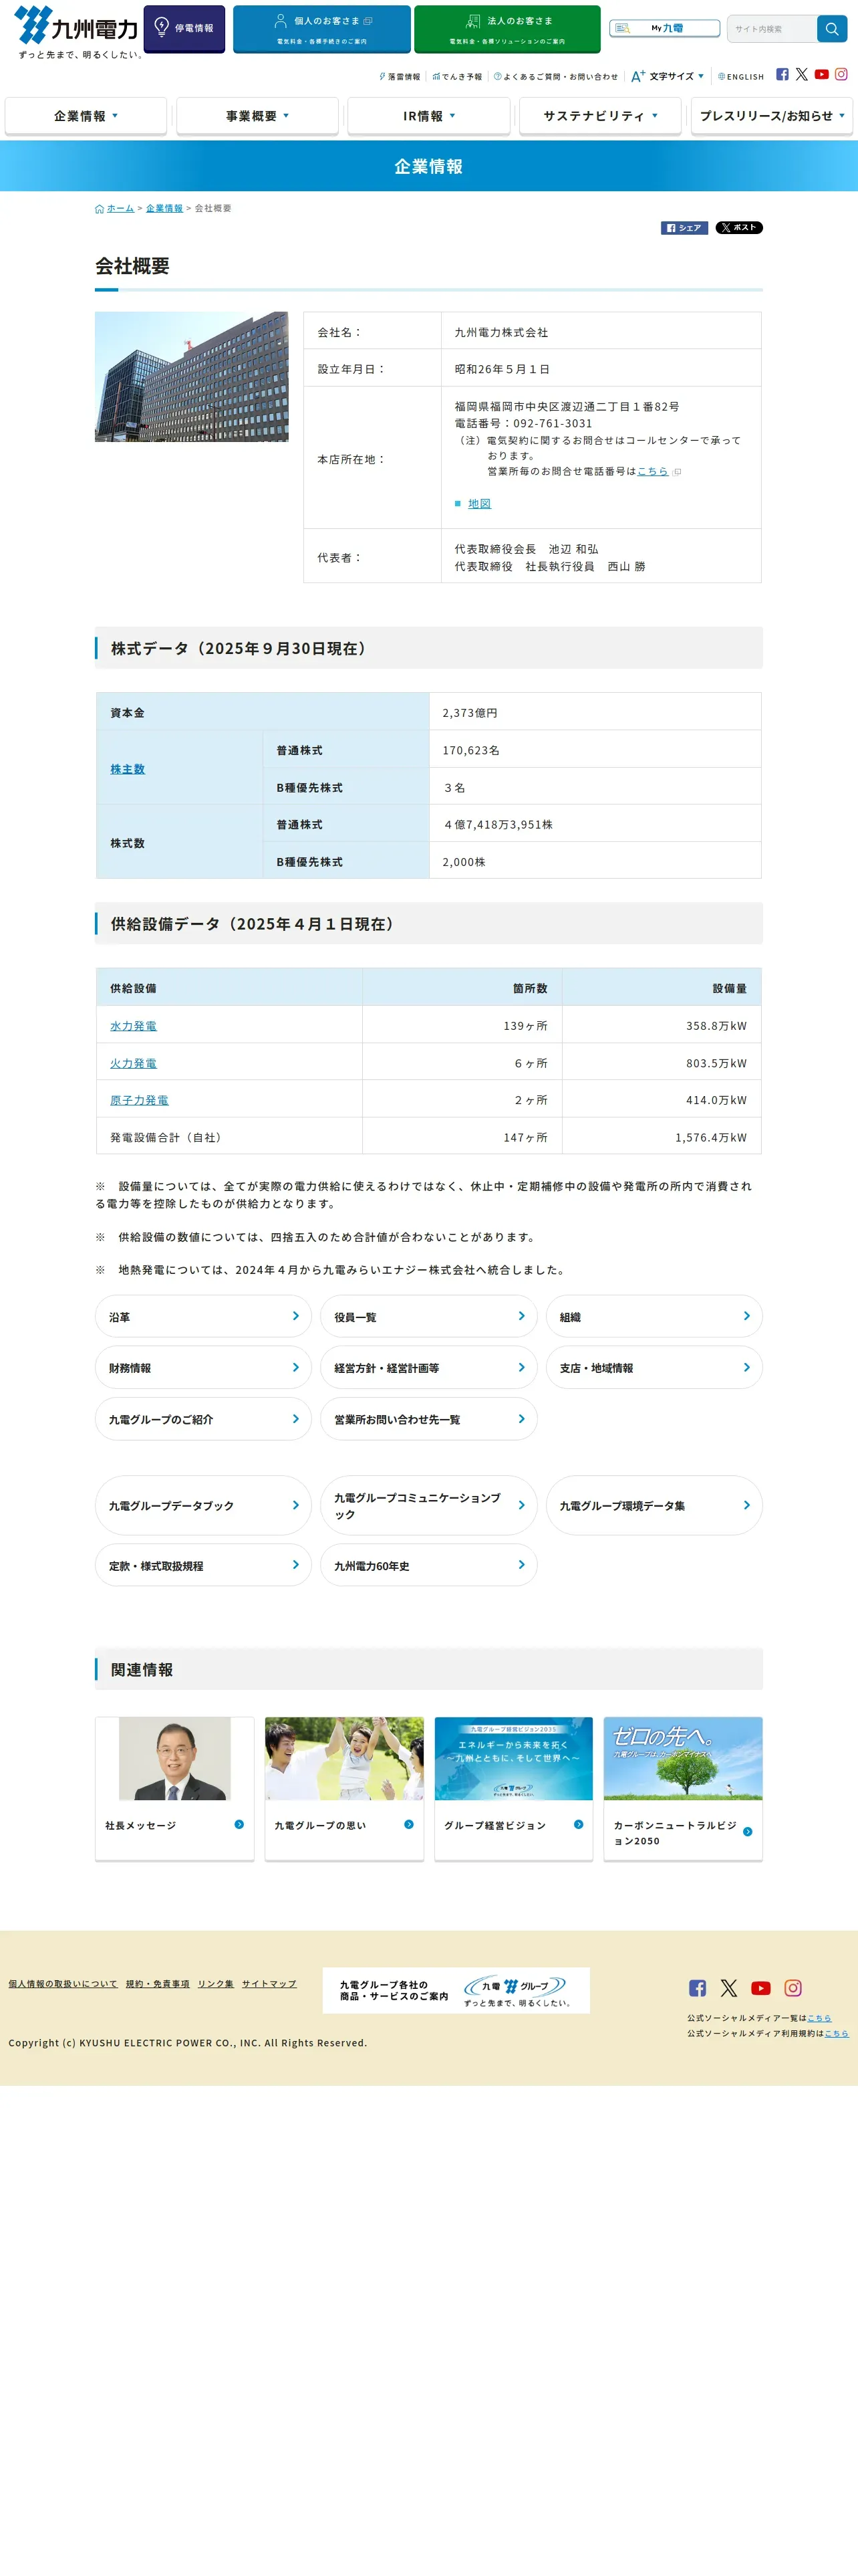Click the magnifier search button

click(832, 28)
